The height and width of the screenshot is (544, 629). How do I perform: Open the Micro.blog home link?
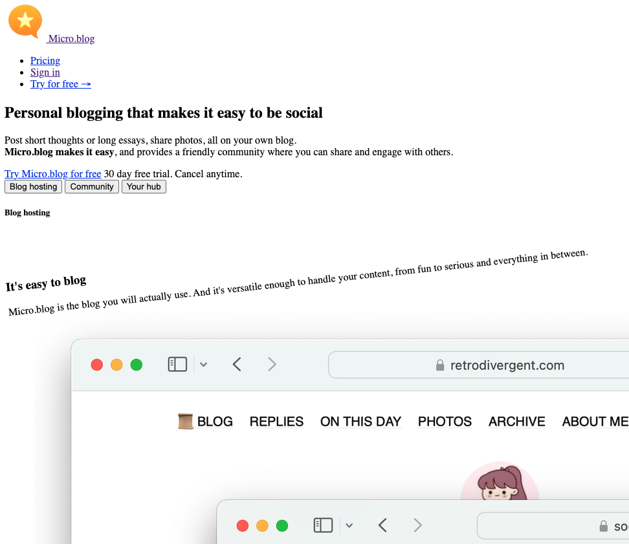pyautogui.click(x=71, y=38)
